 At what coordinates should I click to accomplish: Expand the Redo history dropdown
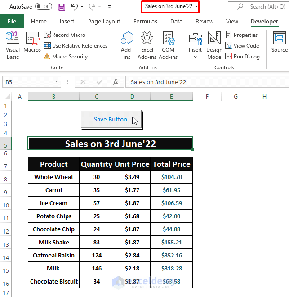100,7
